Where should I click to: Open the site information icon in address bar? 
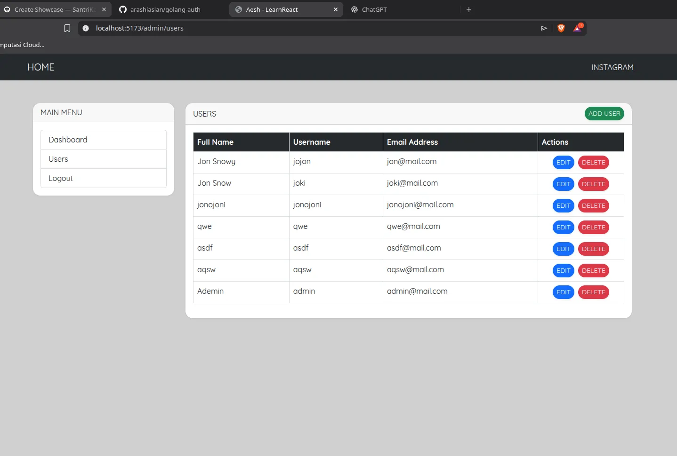tap(86, 28)
